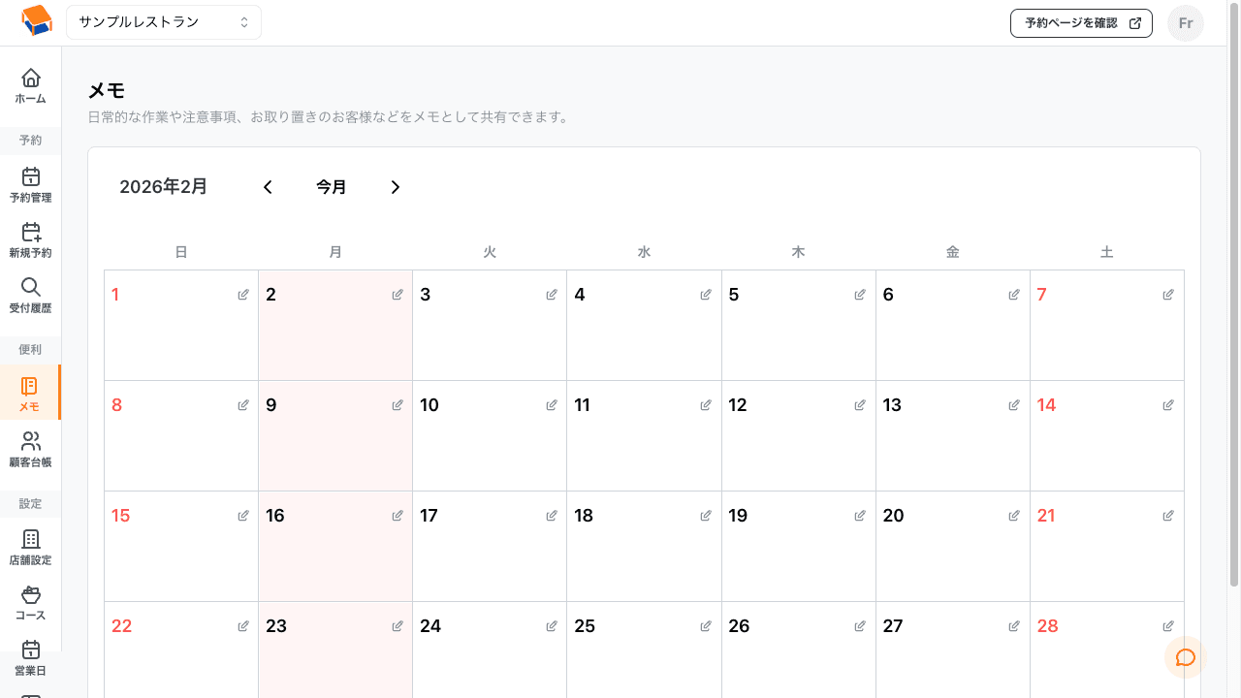Click the 予約ページを確認 button
The width and height of the screenshot is (1241, 698).
click(x=1081, y=23)
